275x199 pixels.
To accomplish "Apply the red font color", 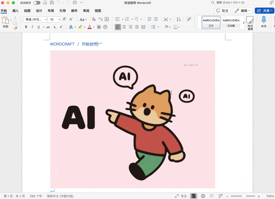I will 90,27.
